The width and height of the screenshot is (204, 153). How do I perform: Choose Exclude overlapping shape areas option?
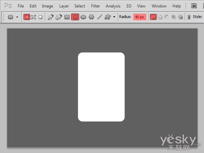coord(180,17)
